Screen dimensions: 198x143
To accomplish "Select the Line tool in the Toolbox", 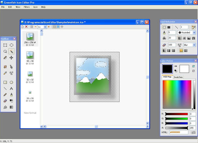I will [x=5, y=89].
